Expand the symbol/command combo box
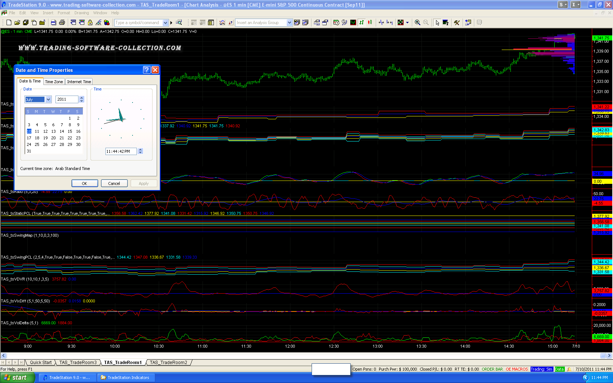Screen dimensions: 613x383 [x=165, y=23]
